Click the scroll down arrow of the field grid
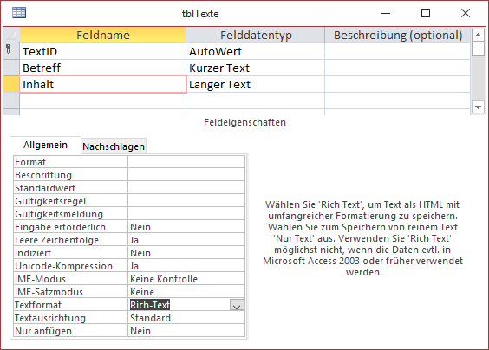Image resolution: width=489 pixels, height=350 pixels. point(478,107)
